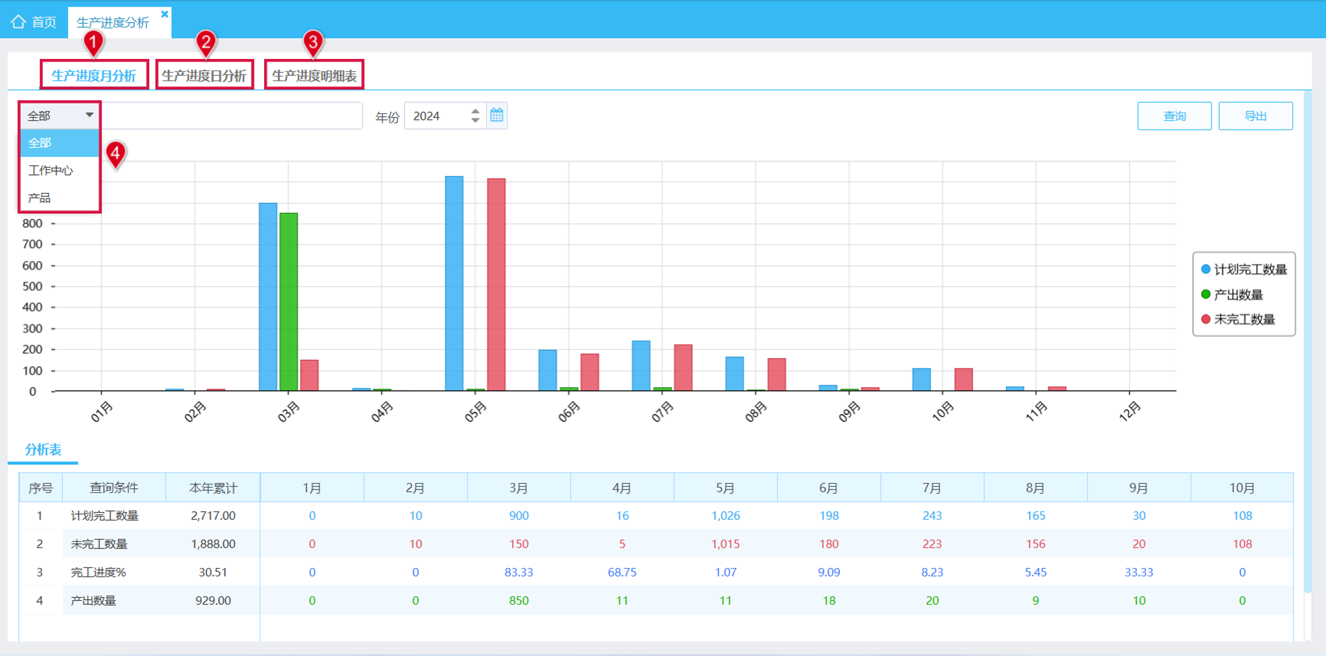Open the 生产进度明细表 tab

[x=314, y=75]
